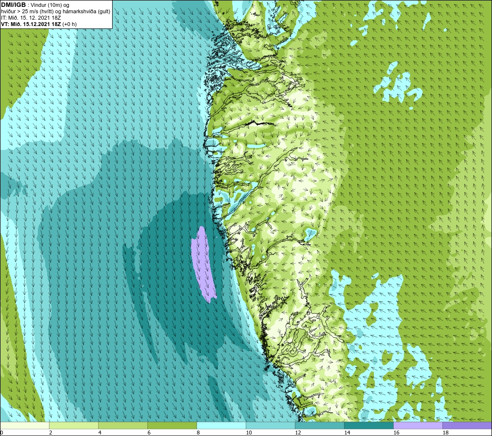492x436 pixels.
Task: Click the lavender high-wind patch offshore
Action: [x=203, y=264]
